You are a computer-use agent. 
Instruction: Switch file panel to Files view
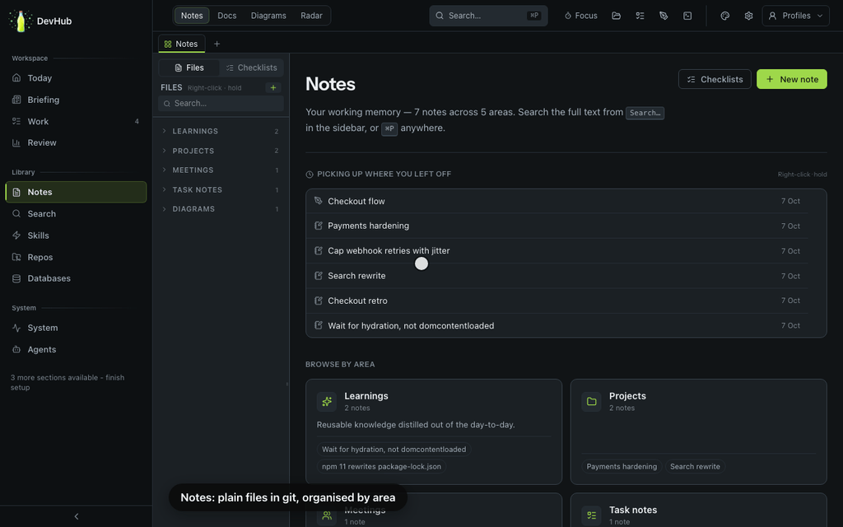pyautogui.click(x=189, y=68)
